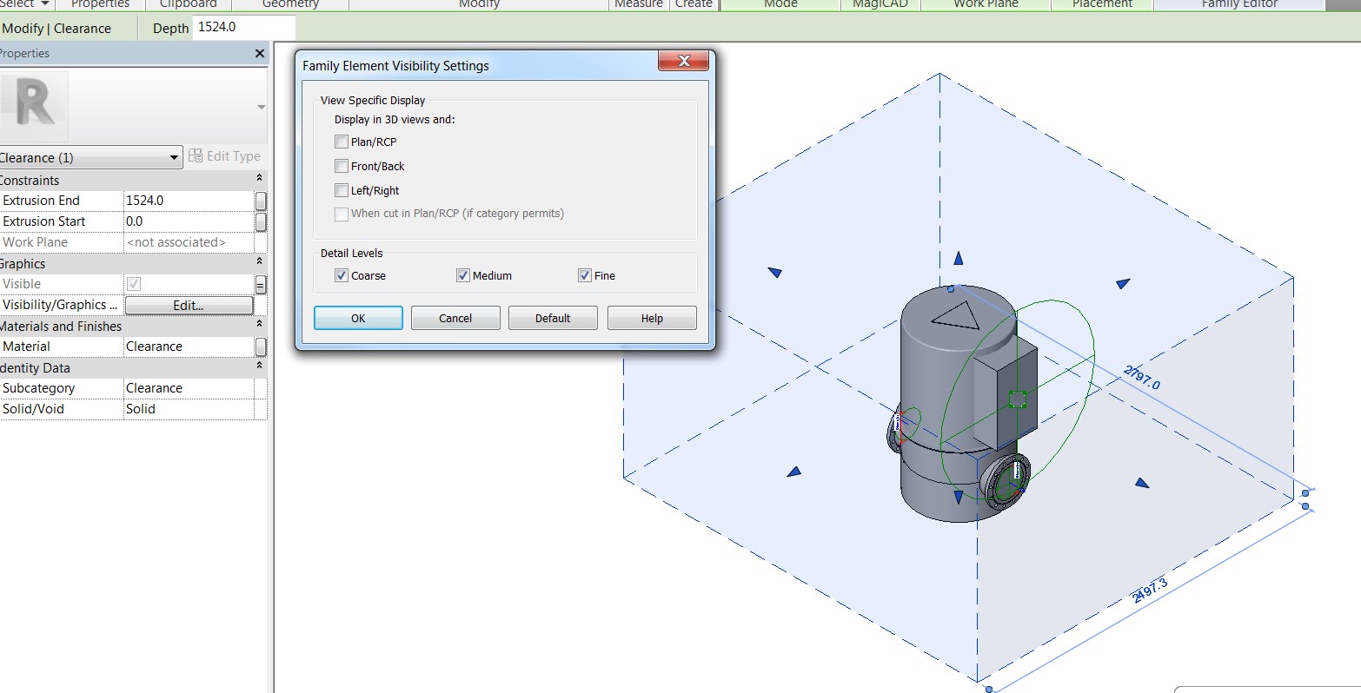
Task: Uncheck the Medium detail level
Action: pos(463,274)
